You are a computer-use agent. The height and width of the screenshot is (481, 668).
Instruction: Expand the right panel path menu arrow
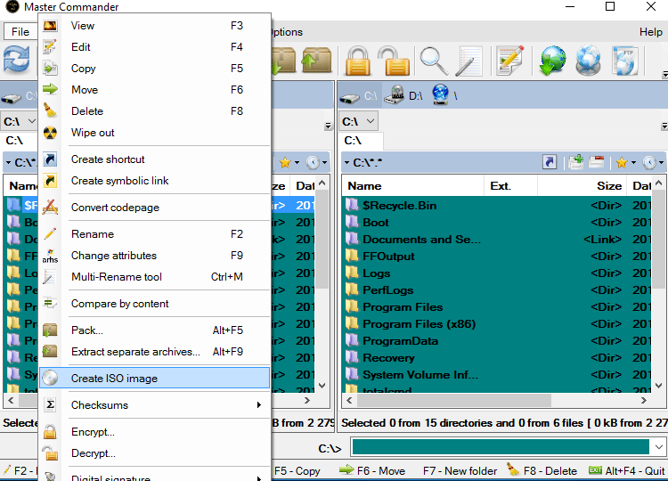click(x=346, y=162)
